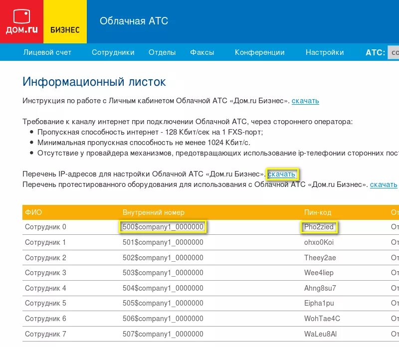Click the ФИО column header
The image size is (399, 347).
(x=33, y=212)
